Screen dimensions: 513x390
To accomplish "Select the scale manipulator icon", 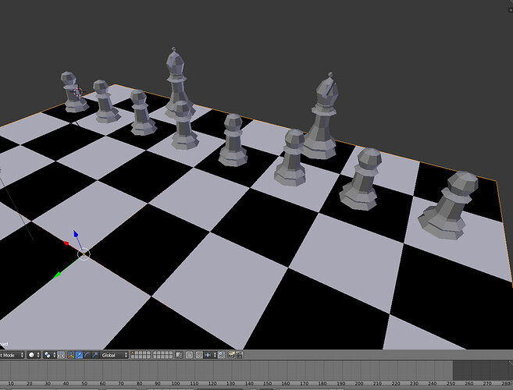I will [94, 355].
